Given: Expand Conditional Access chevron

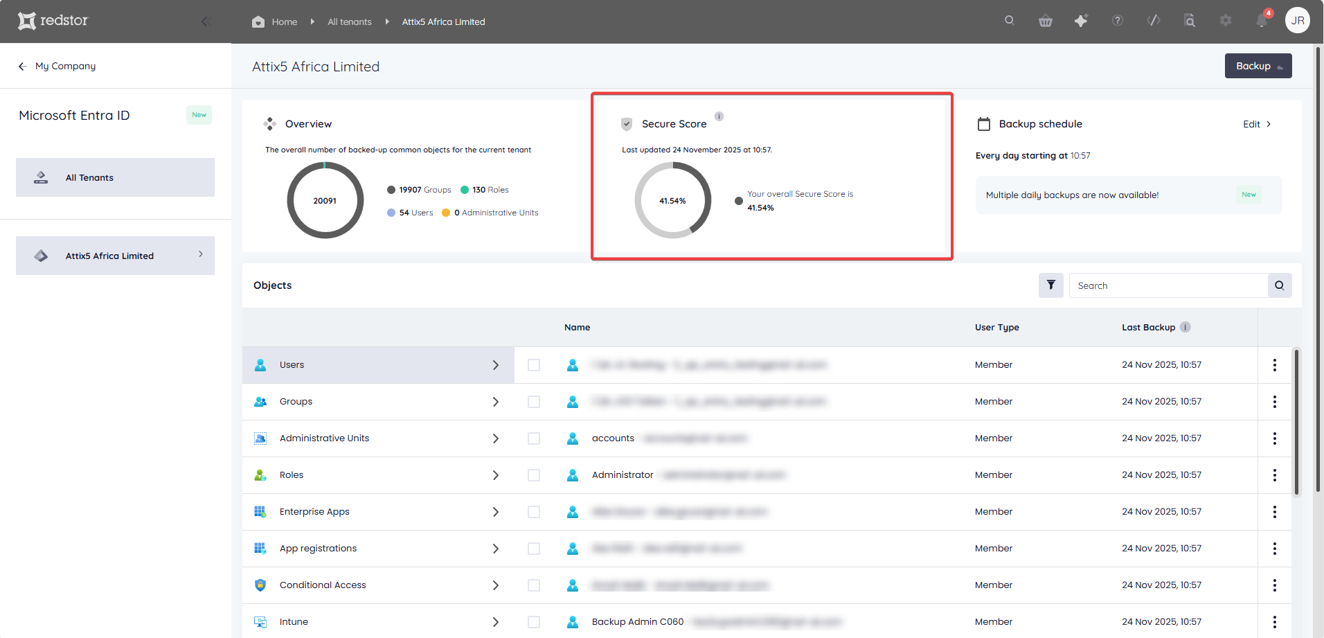Looking at the screenshot, I should click(x=496, y=585).
